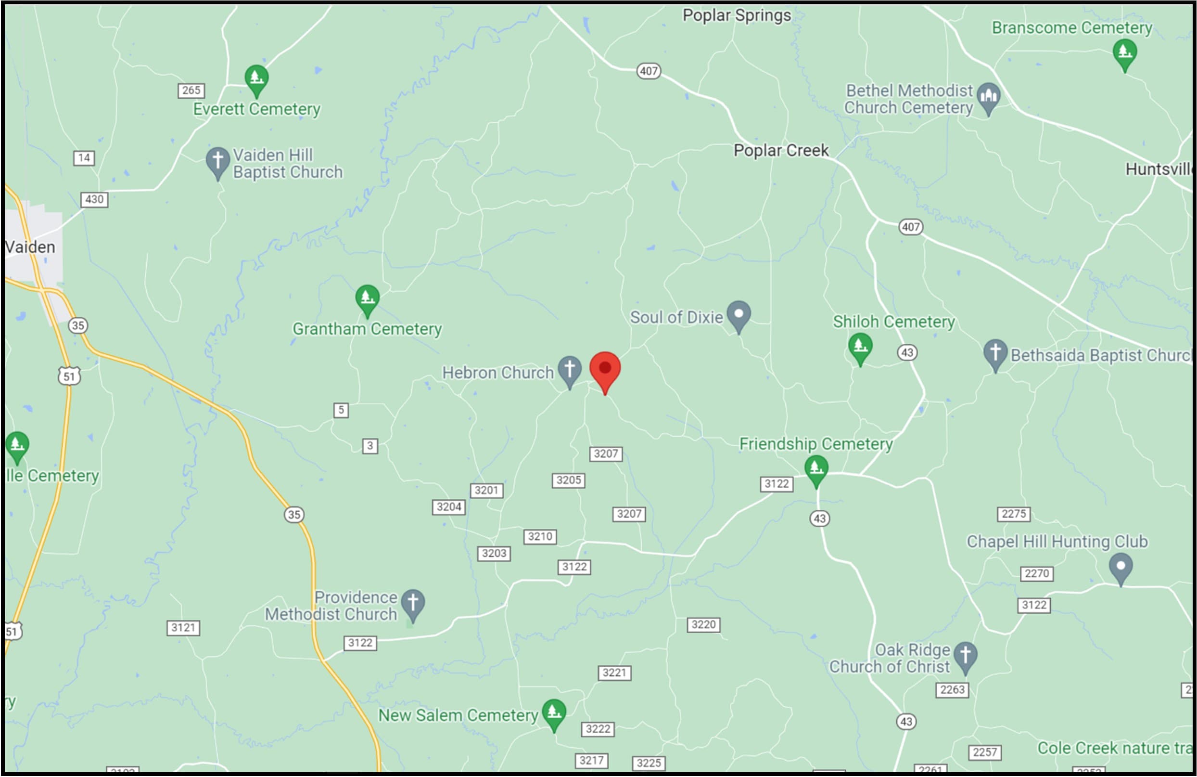This screenshot has height=777, width=1197.
Task: Click the New Salem Cemetery marker
Action: pyautogui.click(x=554, y=715)
